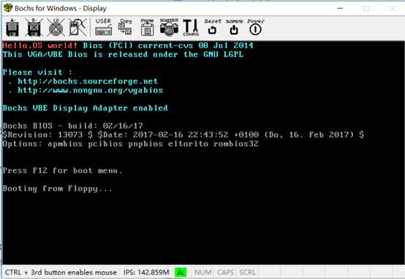Click the SCRL status bar indicator
This screenshot has width=405, height=279.
click(x=247, y=272)
